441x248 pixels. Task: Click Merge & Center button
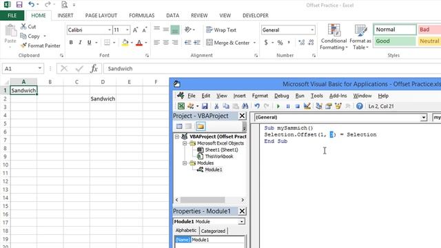[x=228, y=43]
